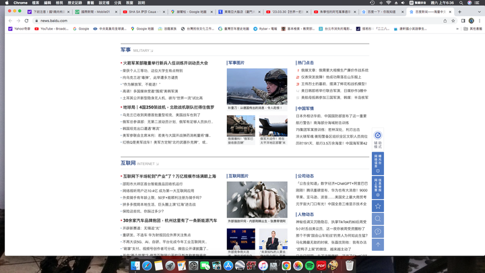Viewport: 485px width, 273px height.
Task: Open Music app from the Dock
Action: click(263, 266)
